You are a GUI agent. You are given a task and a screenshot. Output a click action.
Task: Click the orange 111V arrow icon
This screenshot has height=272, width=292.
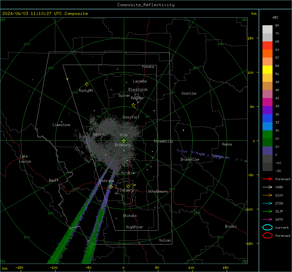click(x=267, y=195)
